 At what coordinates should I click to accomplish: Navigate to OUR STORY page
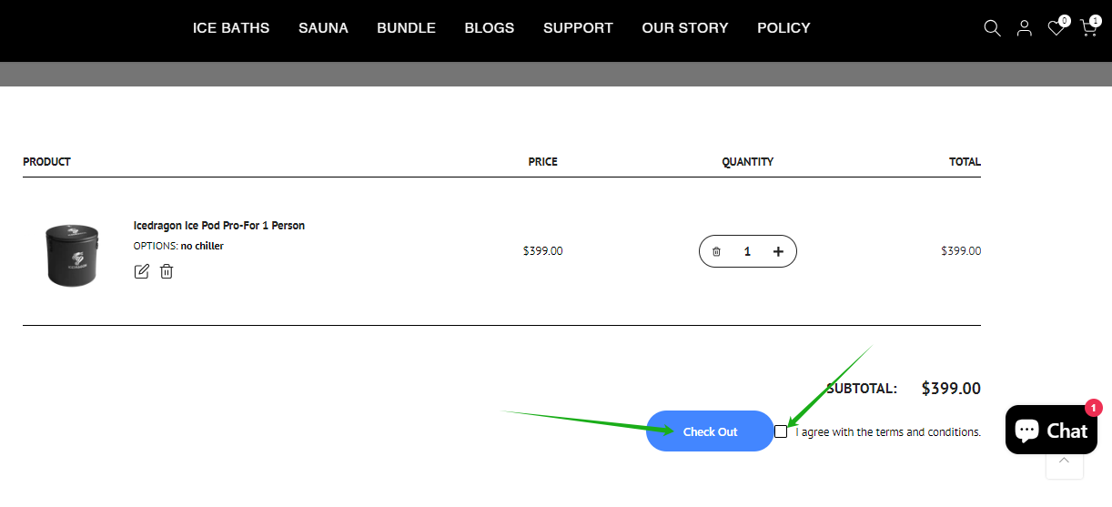685,28
